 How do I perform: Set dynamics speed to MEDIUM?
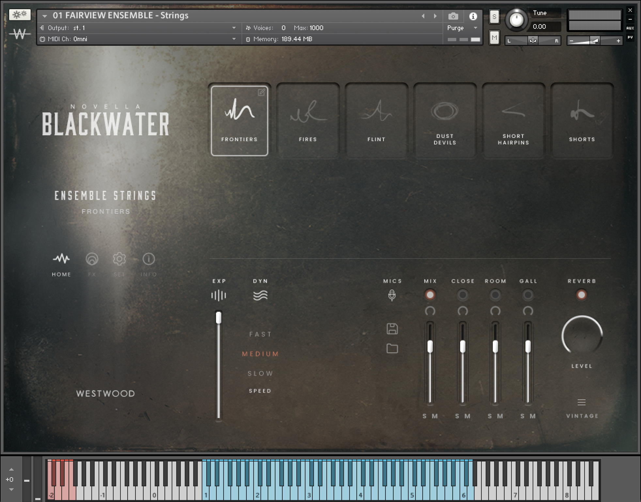[260, 354]
